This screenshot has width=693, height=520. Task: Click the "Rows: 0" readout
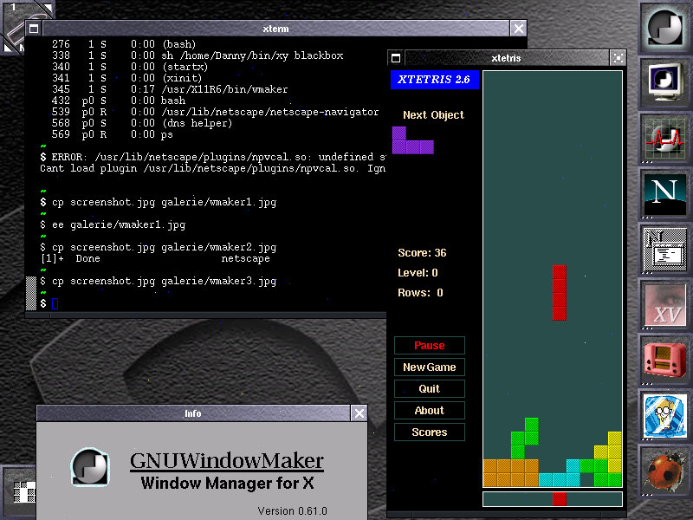420,293
